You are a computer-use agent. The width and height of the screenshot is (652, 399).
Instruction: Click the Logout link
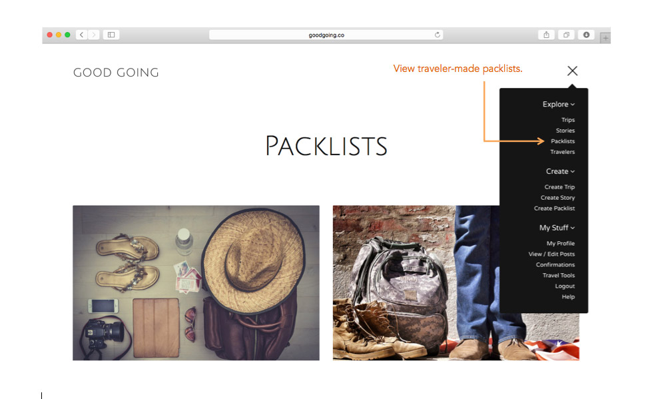[x=565, y=286]
